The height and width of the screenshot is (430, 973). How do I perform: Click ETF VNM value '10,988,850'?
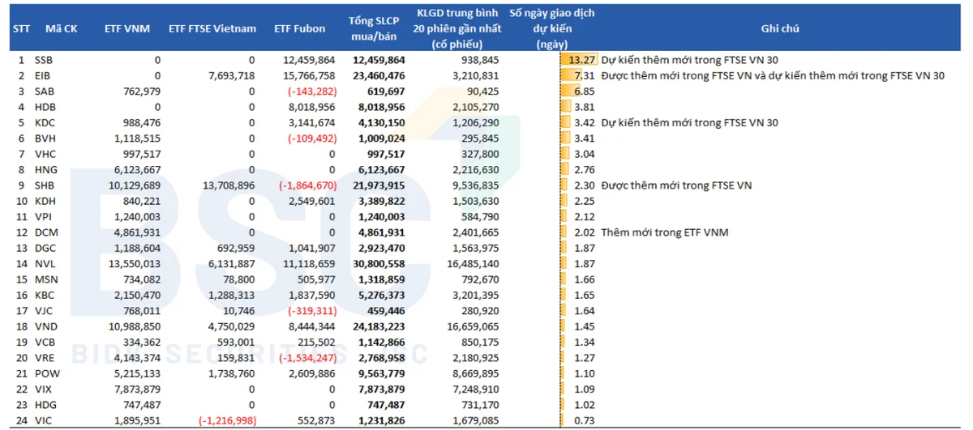point(133,326)
